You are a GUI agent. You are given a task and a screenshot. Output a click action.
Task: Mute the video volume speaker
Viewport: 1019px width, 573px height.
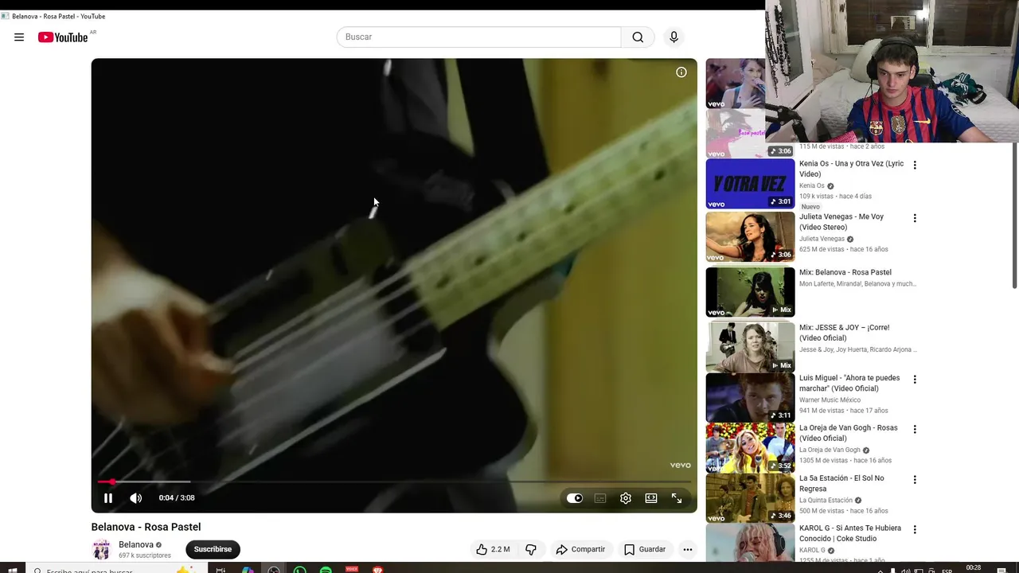click(x=136, y=498)
